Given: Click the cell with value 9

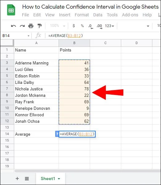Looking at the screenshot, I should pyautogui.click(x=74, y=108).
